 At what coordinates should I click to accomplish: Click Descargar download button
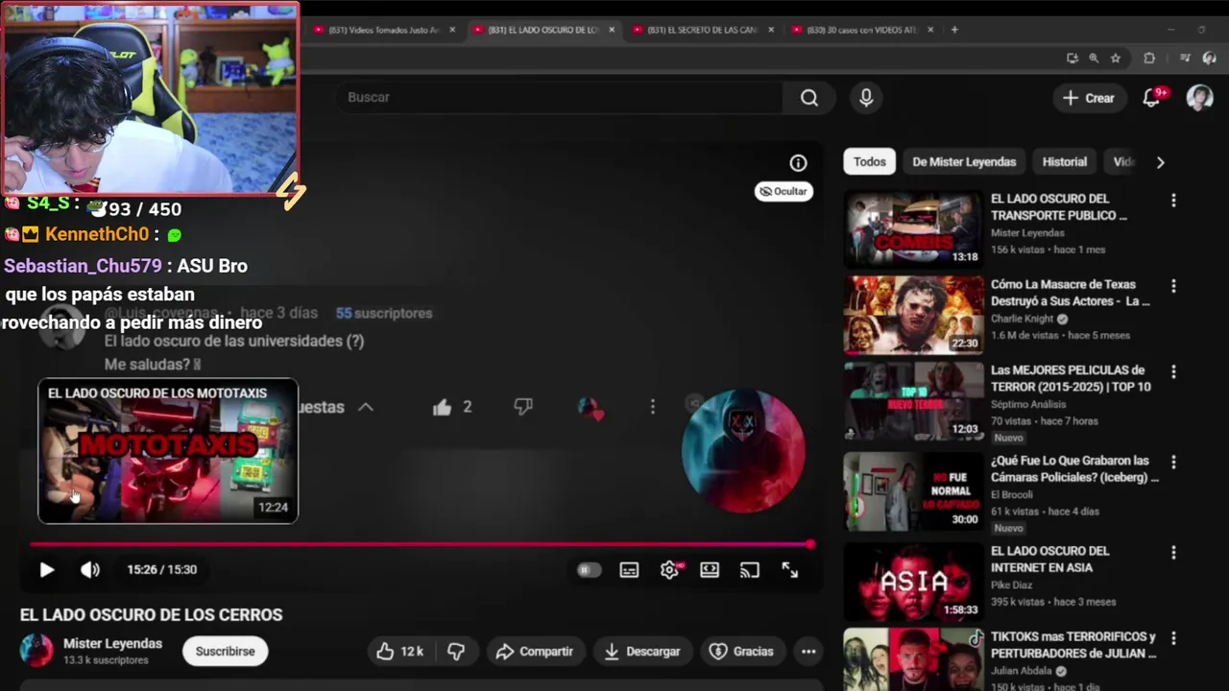tap(642, 652)
